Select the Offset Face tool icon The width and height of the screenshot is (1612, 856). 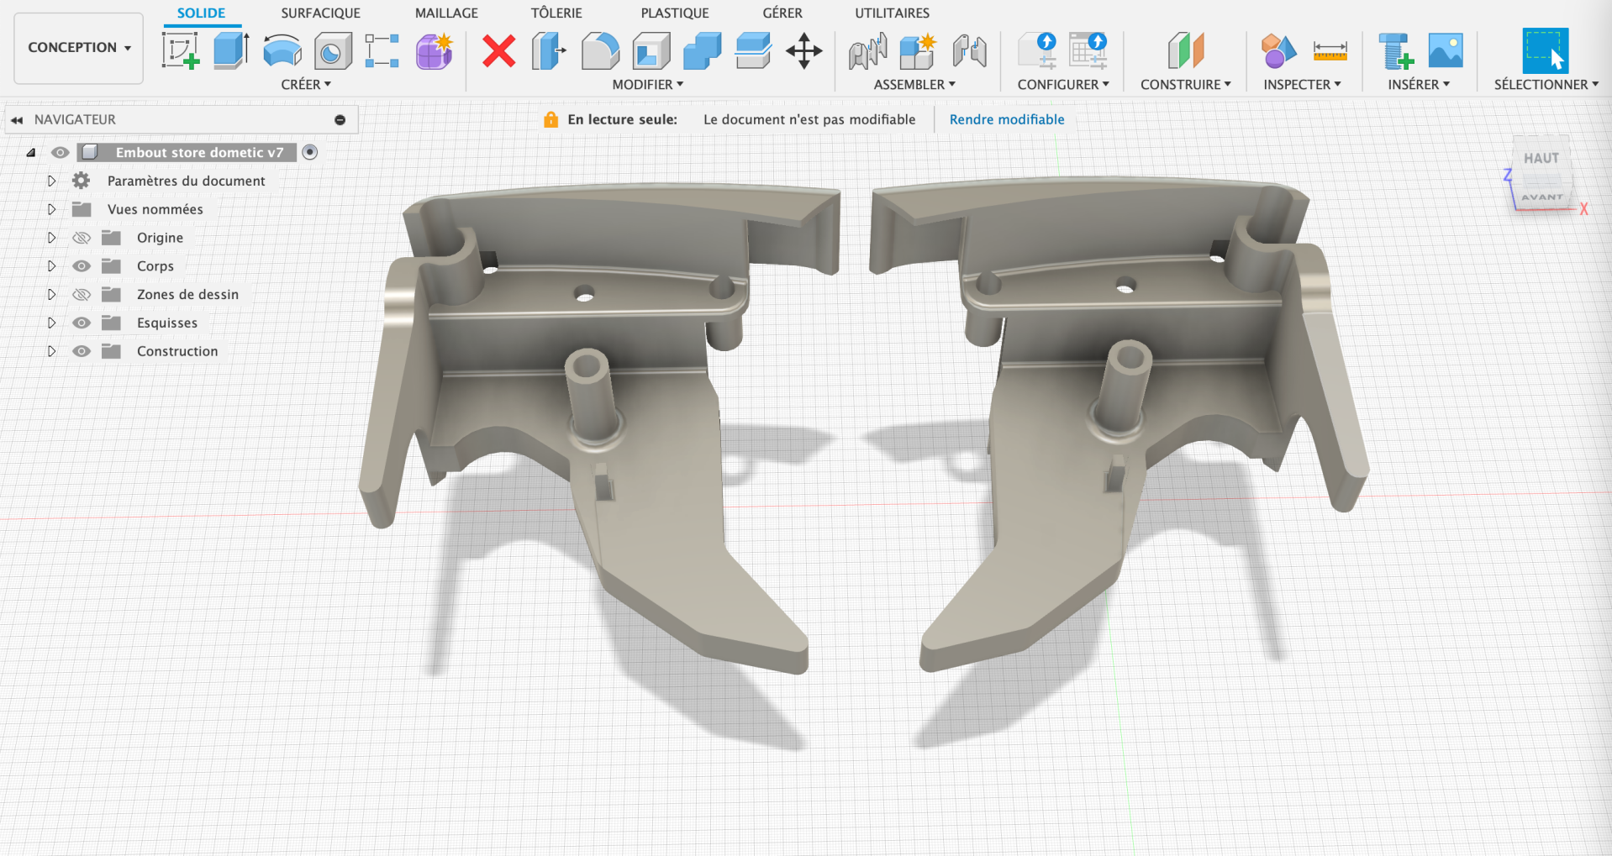click(x=753, y=50)
